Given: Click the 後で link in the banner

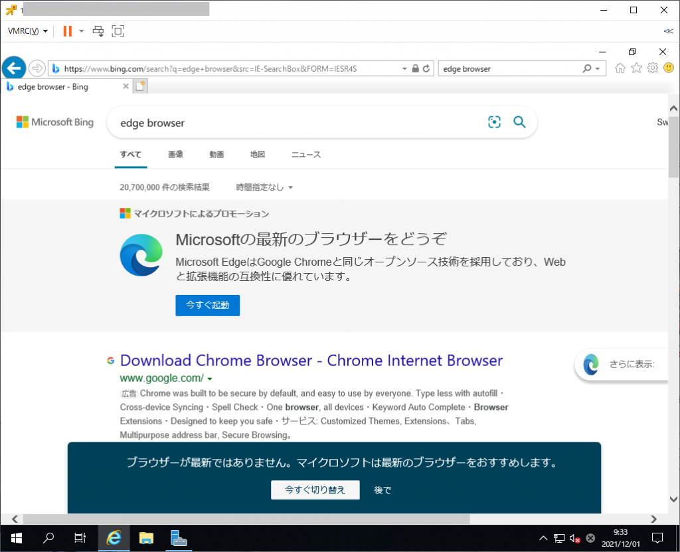Looking at the screenshot, I should pyautogui.click(x=382, y=490).
